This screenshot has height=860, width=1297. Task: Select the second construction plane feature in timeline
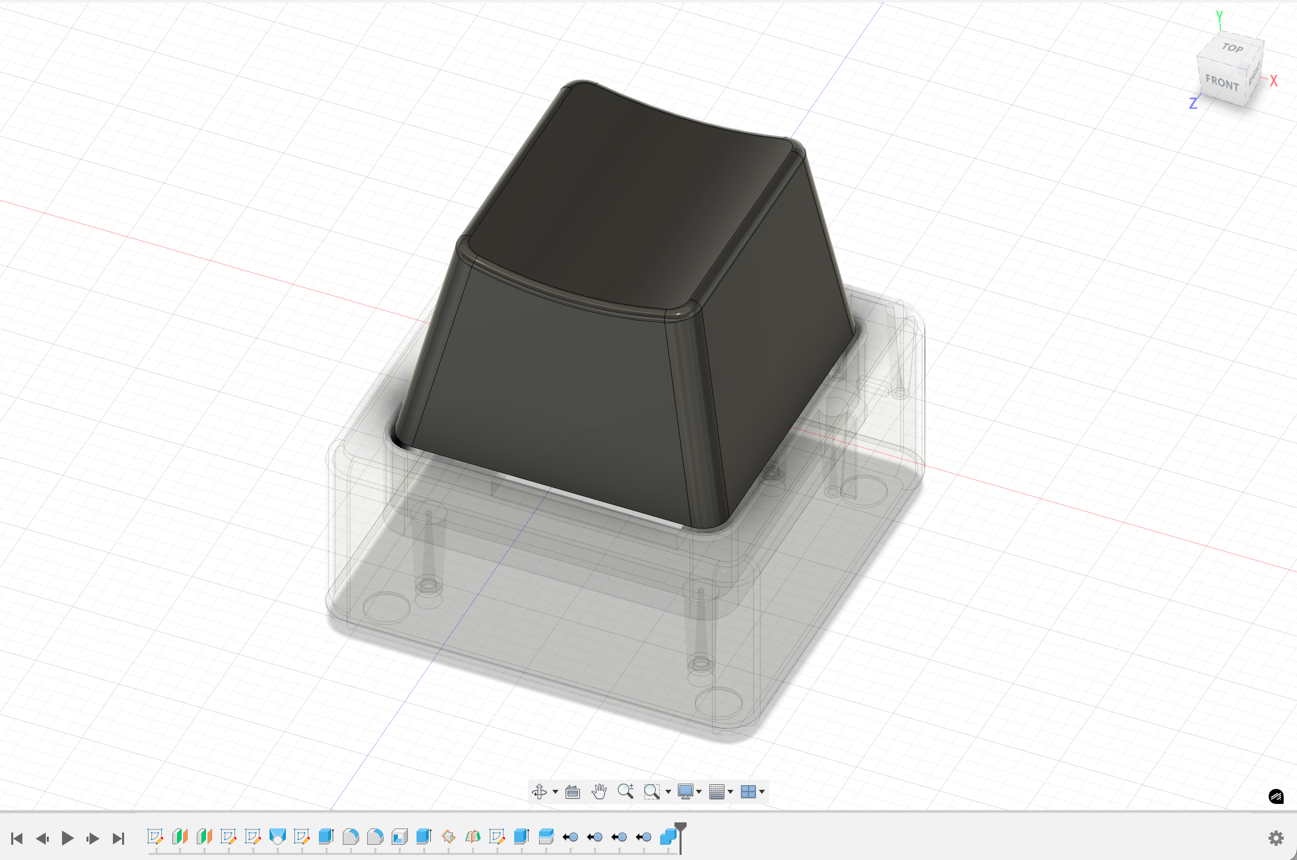point(204,837)
